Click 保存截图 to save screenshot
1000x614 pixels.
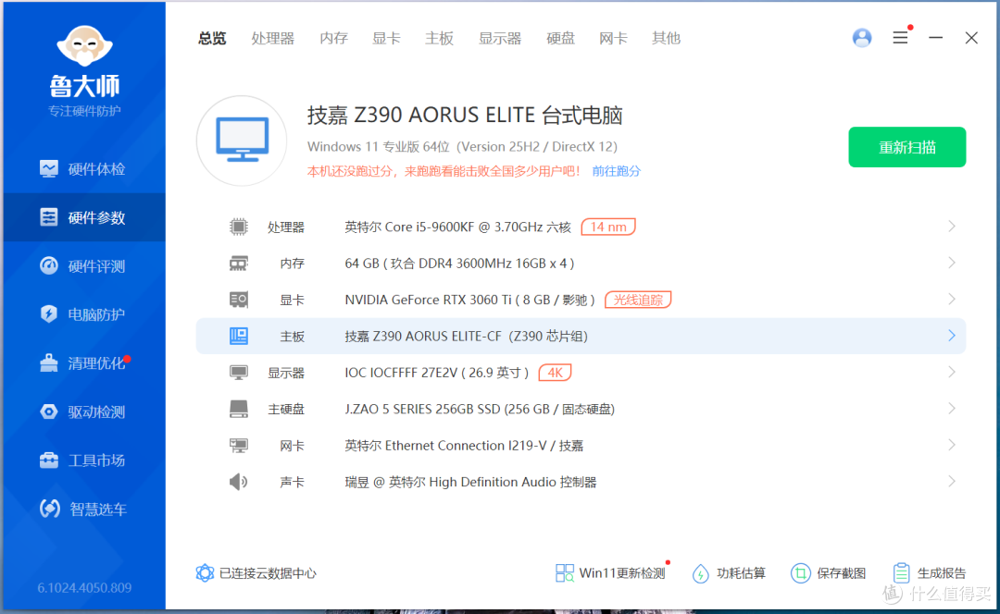[x=829, y=572]
